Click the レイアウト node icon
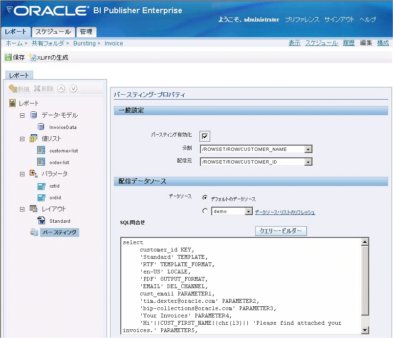This screenshot has height=338, width=393. coord(33,209)
